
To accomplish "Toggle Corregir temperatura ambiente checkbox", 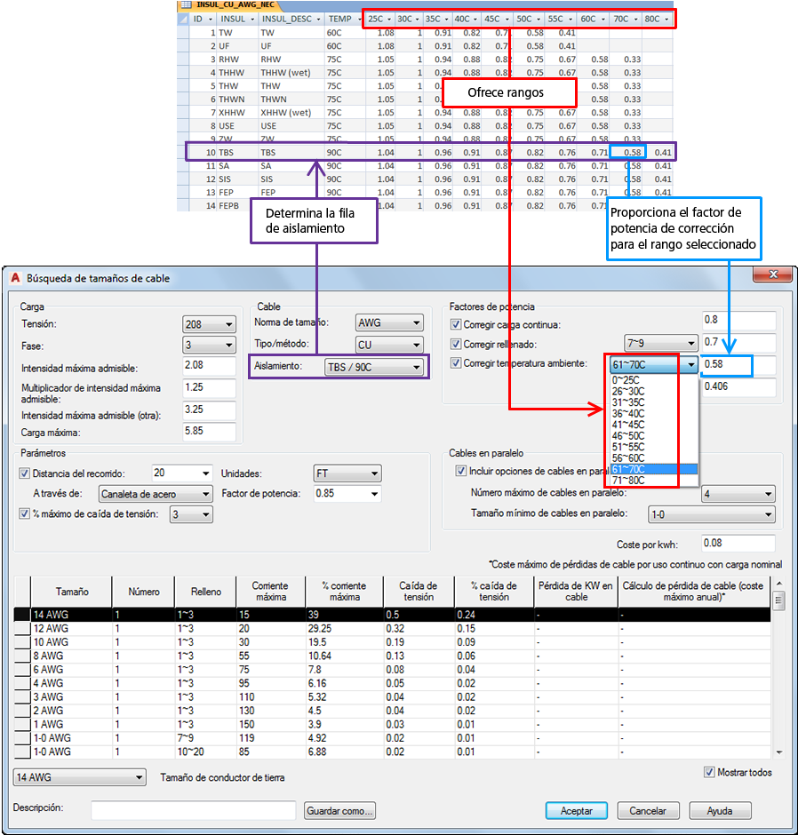I will tap(456, 363).
